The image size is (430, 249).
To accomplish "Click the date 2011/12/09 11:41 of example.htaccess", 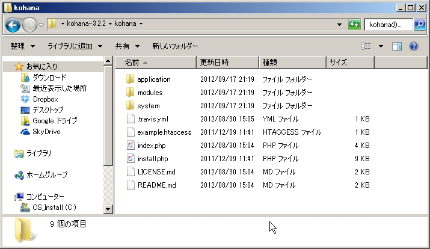I will tap(227, 132).
